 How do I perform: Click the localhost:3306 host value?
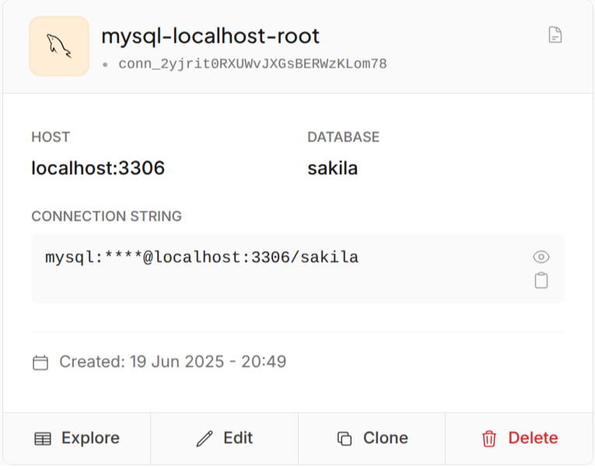98,168
